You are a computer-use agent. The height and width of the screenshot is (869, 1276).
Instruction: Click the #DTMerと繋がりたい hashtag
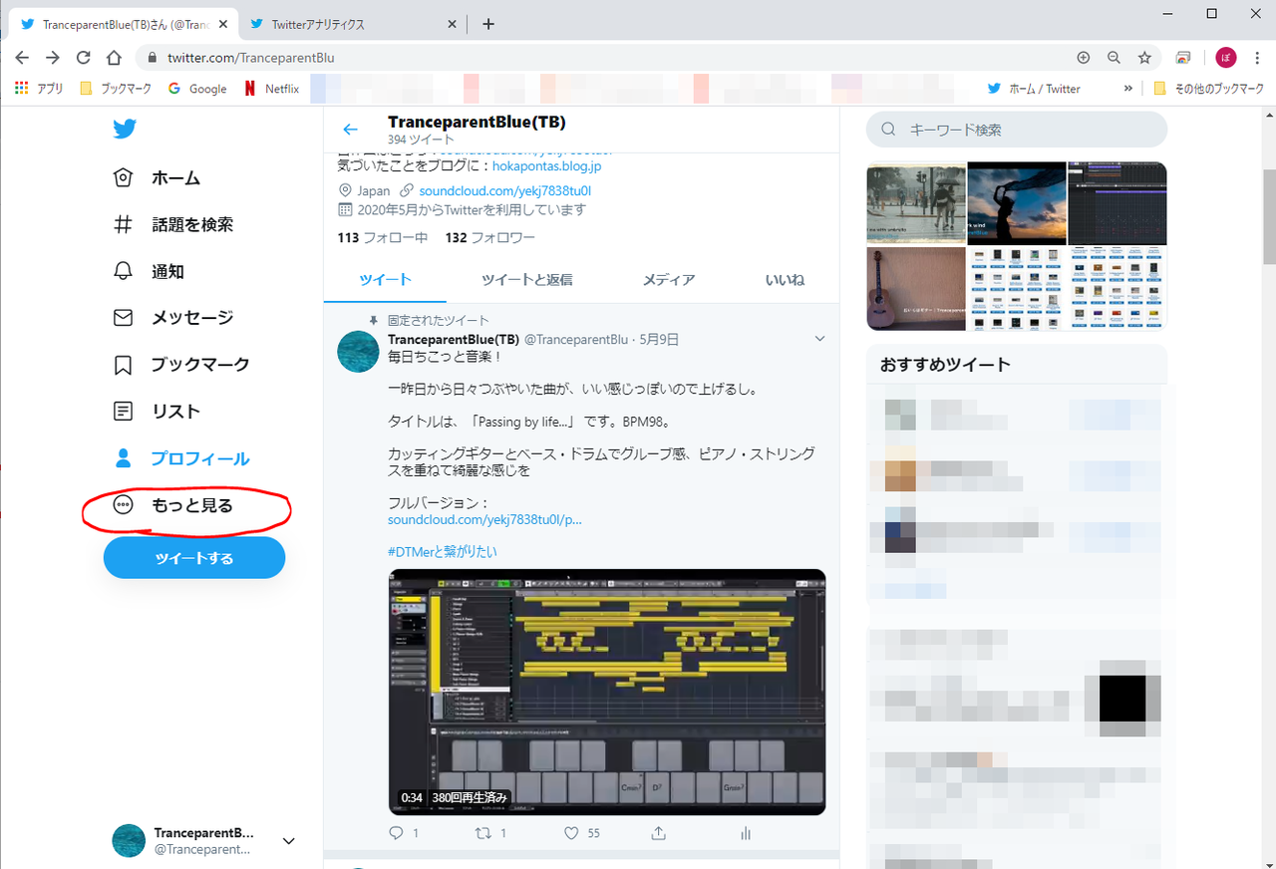click(443, 551)
